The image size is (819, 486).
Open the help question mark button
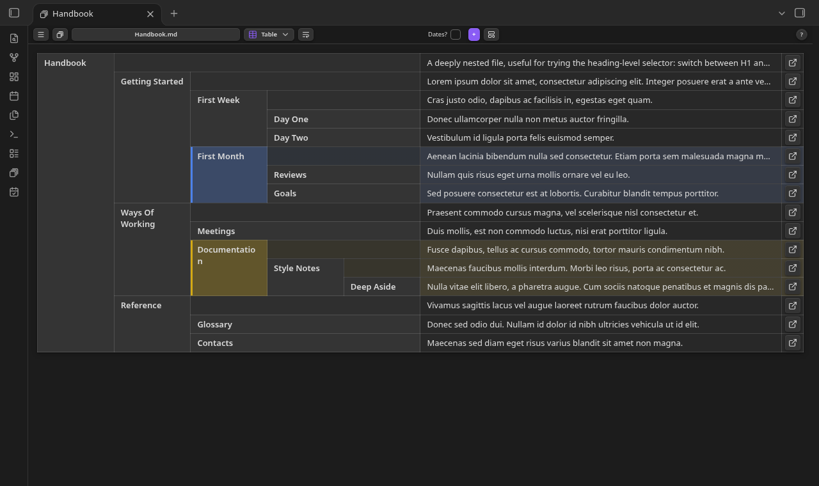[802, 35]
